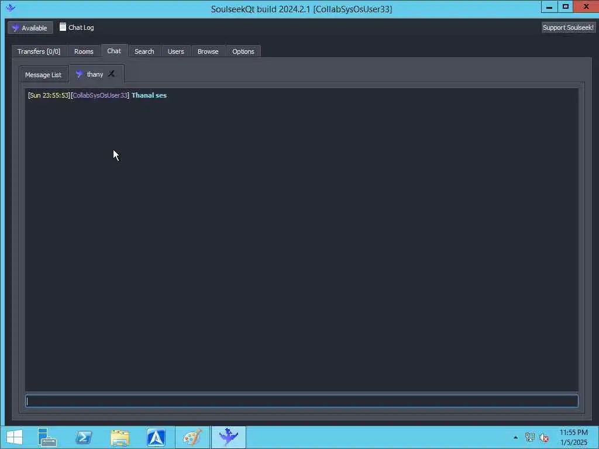The height and width of the screenshot is (449, 599).
Task: Open the Options tab
Action: (x=243, y=51)
